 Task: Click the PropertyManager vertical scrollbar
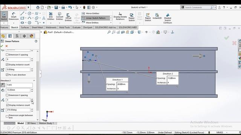[38, 86]
